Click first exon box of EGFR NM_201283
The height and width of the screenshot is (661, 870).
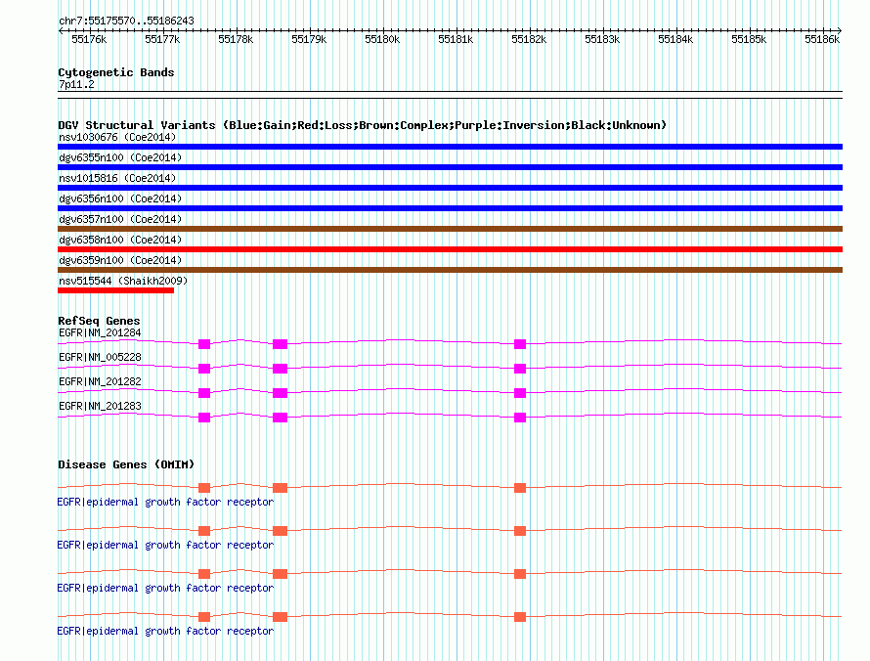tap(204, 418)
